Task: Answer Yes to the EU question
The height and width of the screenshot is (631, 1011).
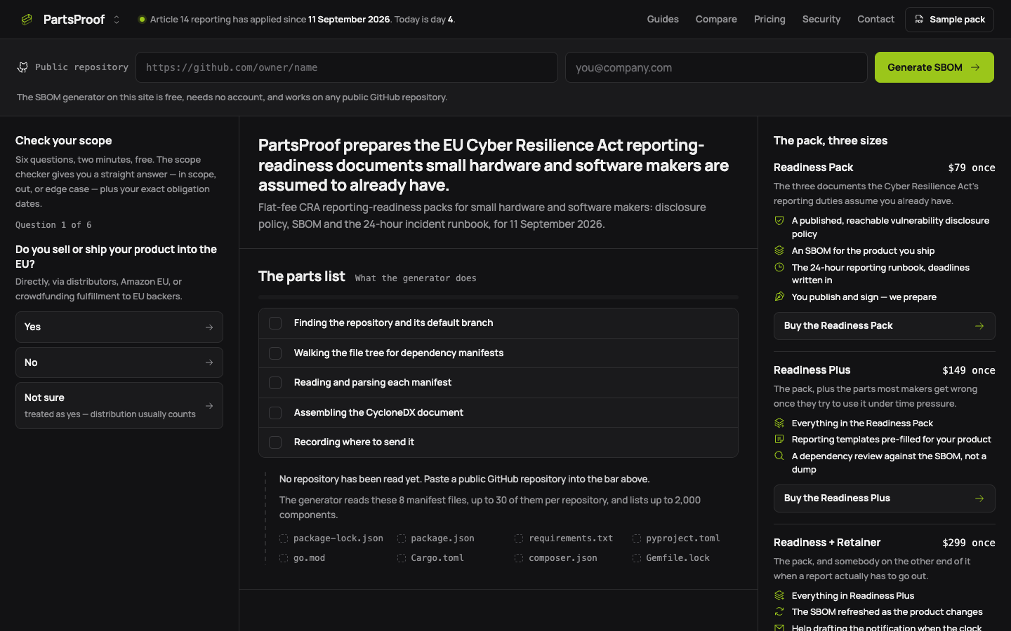Action: coord(119,327)
